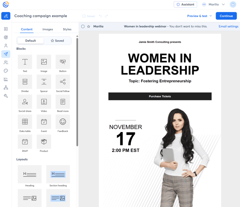This screenshot has height=207, width=240.
Task: Click the Purchase Tickets button in email
Action: (160, 97)
